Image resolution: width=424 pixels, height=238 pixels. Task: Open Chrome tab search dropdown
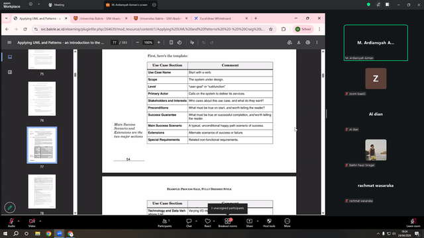[x=6, y=19]
